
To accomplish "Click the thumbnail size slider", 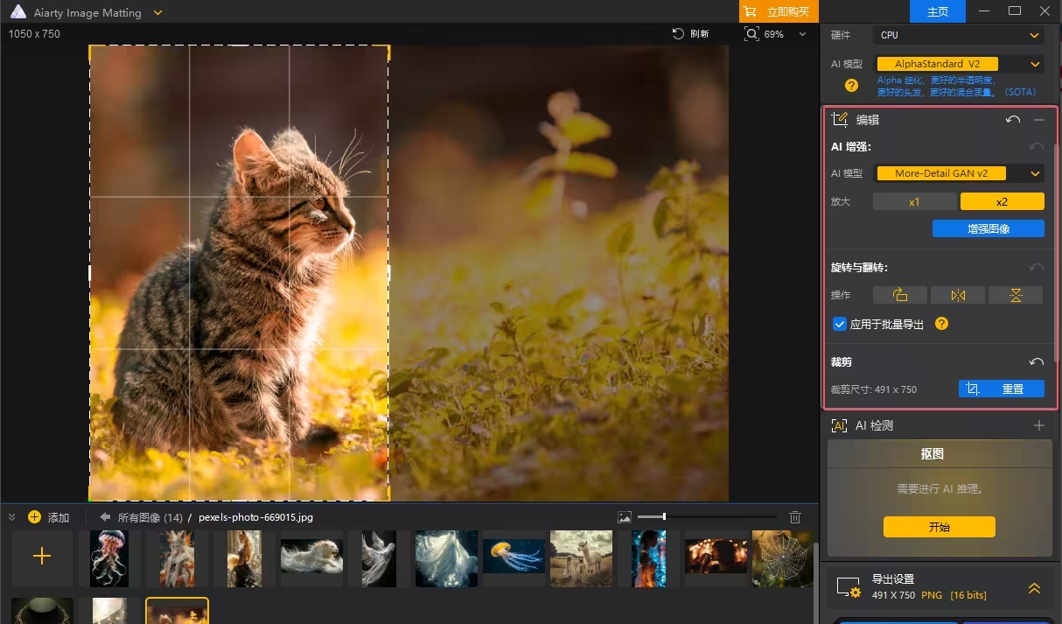I will 665,517.
